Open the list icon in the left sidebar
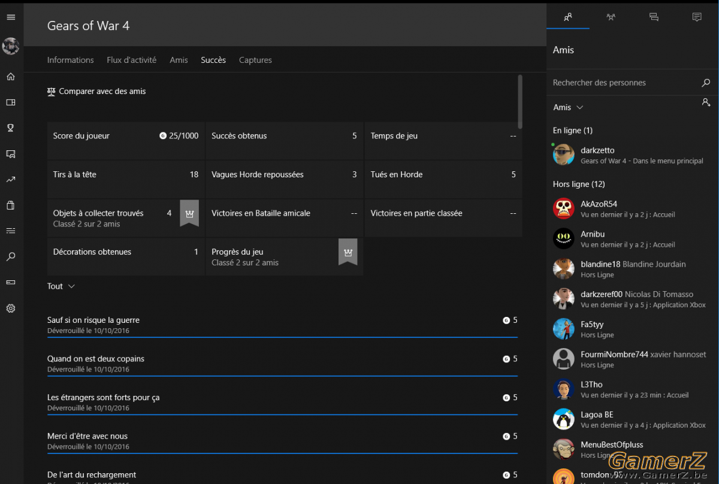 11,231
